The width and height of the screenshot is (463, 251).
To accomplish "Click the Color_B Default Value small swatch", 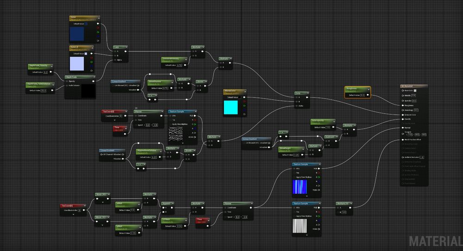I will [86, 54].
